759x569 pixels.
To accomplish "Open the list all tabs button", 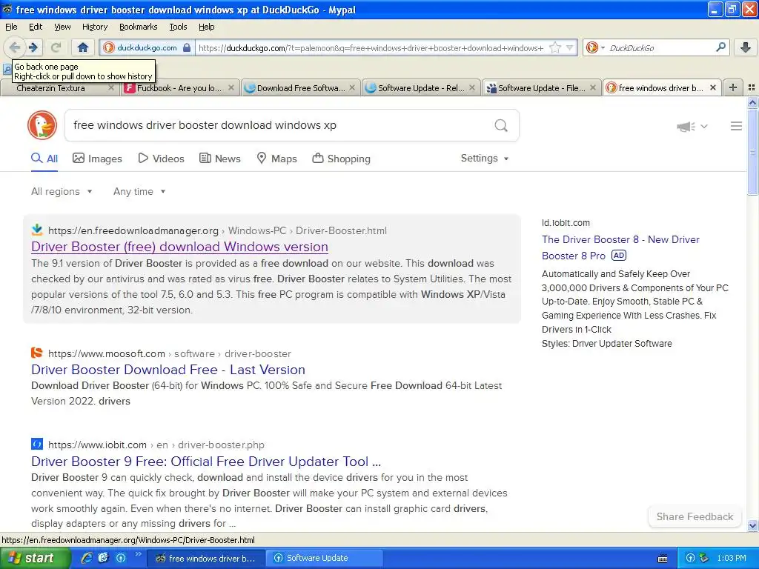I will point(752,87).
